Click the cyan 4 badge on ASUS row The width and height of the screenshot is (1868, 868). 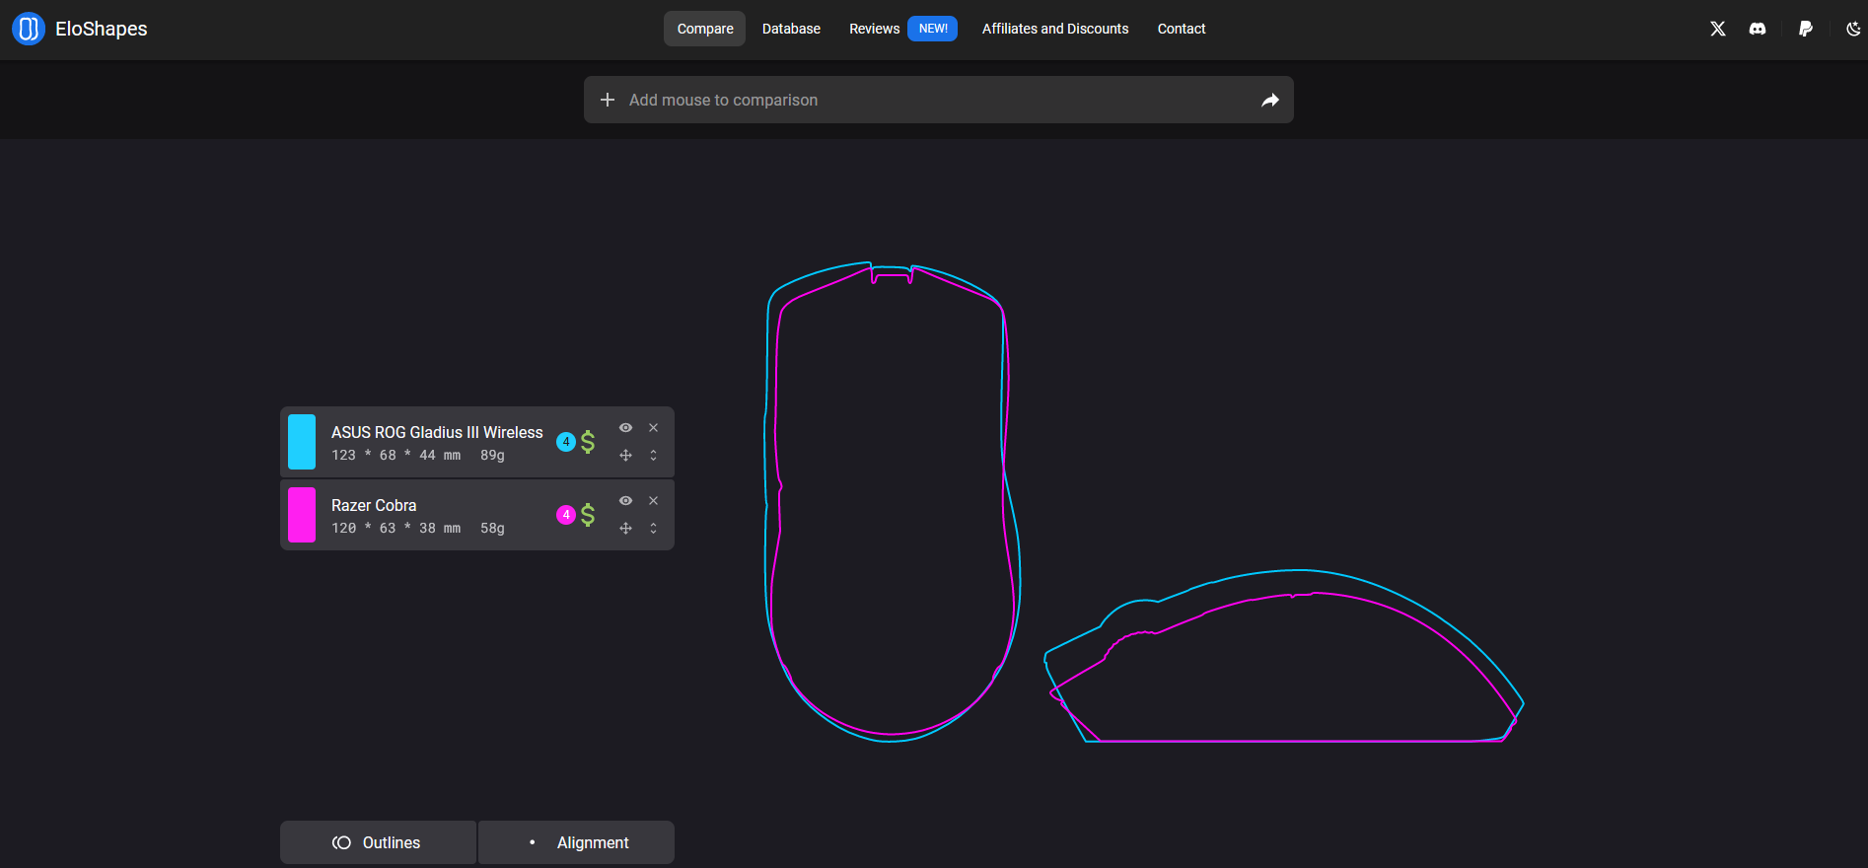click(566, 442)
